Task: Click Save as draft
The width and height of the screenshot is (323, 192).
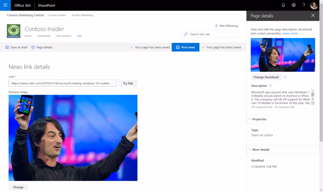Action: (x=16, y=47)
